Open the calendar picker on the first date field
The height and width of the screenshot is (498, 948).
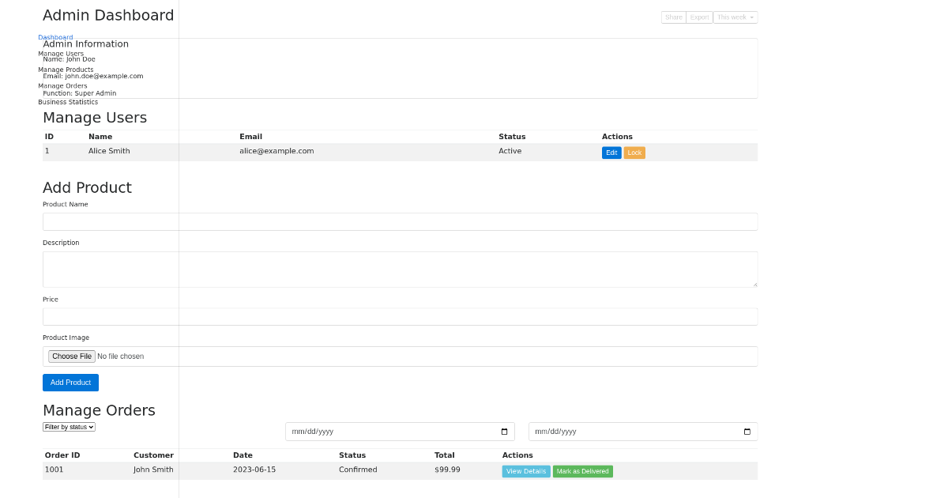(x=504, y=431)
